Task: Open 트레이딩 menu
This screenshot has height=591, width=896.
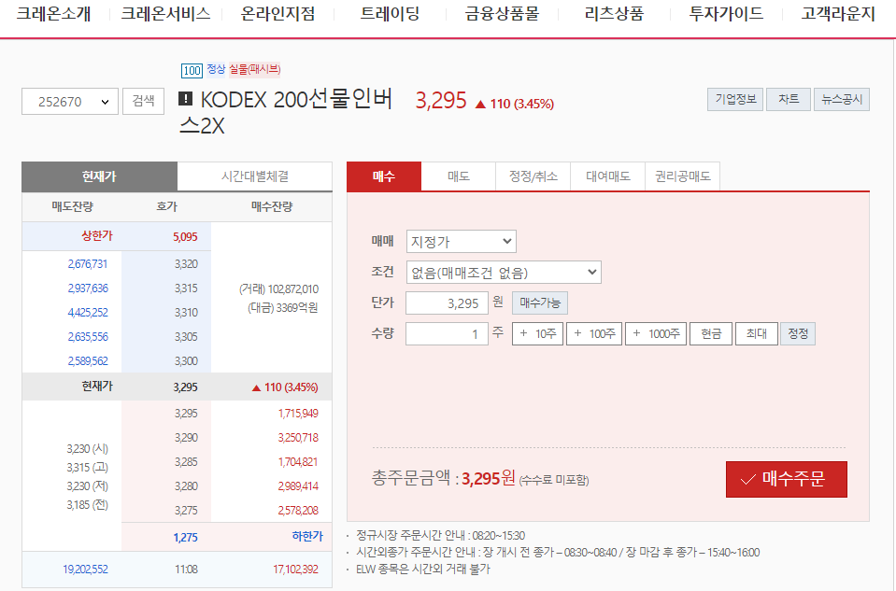Action: click(391, 13)
